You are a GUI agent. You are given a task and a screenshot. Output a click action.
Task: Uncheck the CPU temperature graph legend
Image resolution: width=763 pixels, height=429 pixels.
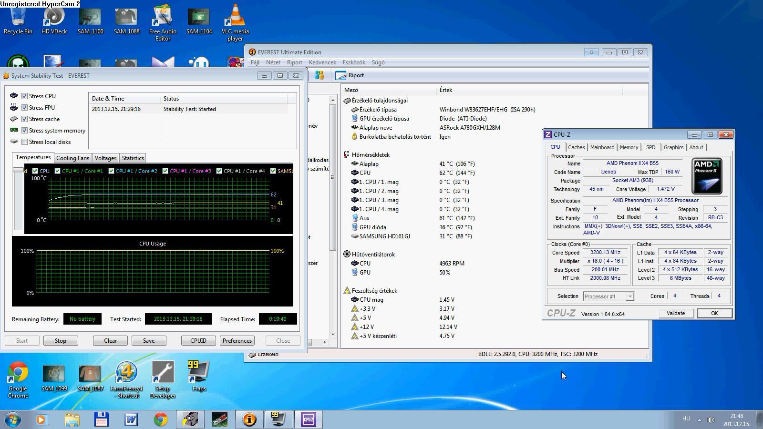click(35, 171)
